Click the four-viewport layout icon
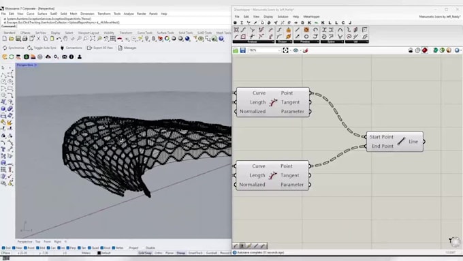 click(113, 39)
